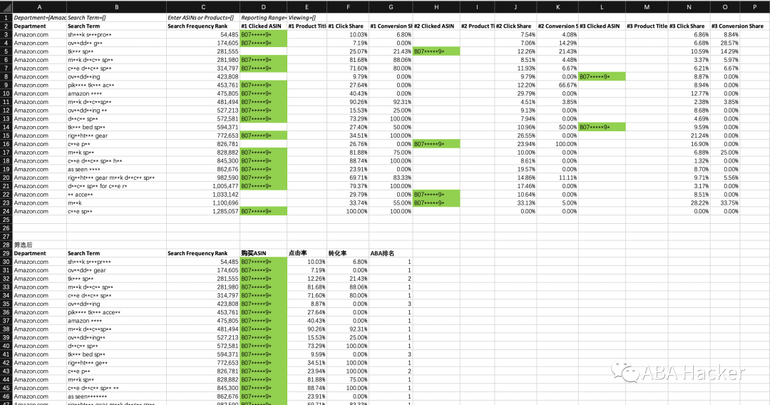Click 'Department' header cell in row 29
The height and width of the screenshot is (405, 770).
pyautogui.click(x=39, y=253)
